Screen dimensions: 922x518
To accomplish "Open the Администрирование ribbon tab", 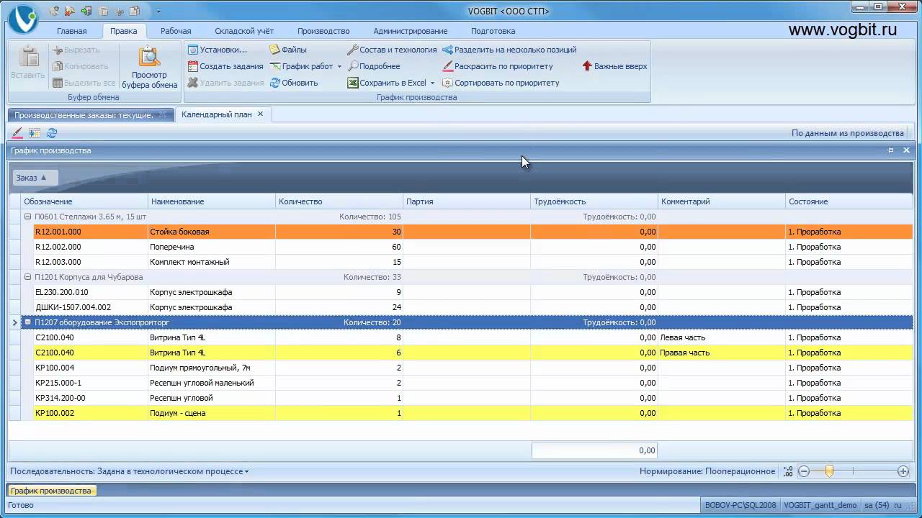I will pyautogui.click(x=411, y=31).
